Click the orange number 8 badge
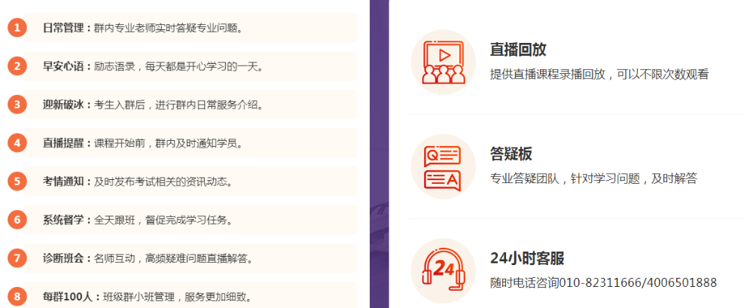 [17, 297]
